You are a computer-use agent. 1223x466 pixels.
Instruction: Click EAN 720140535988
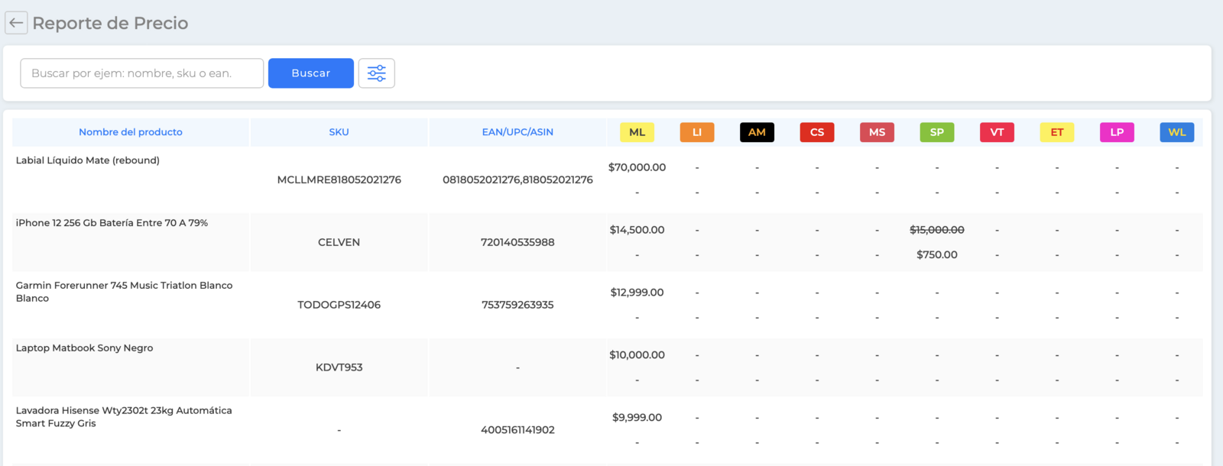click(517, 242)
